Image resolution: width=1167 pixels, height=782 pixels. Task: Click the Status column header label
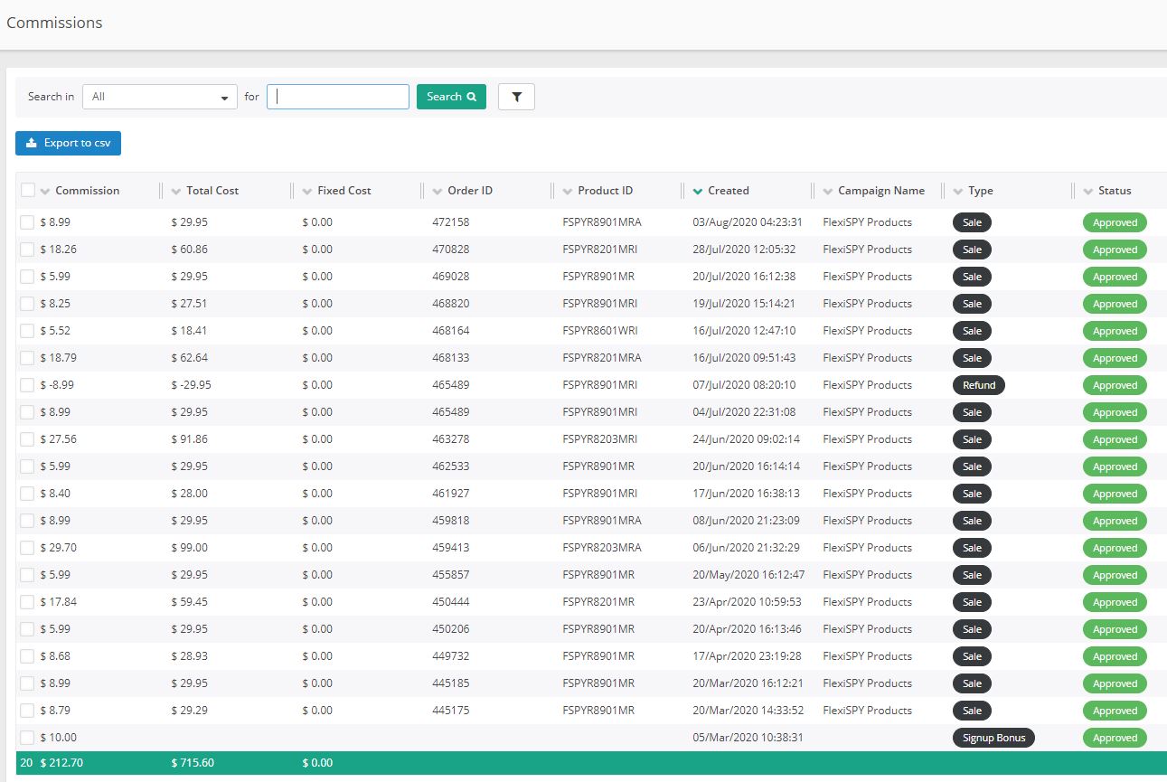(1115, 191)
